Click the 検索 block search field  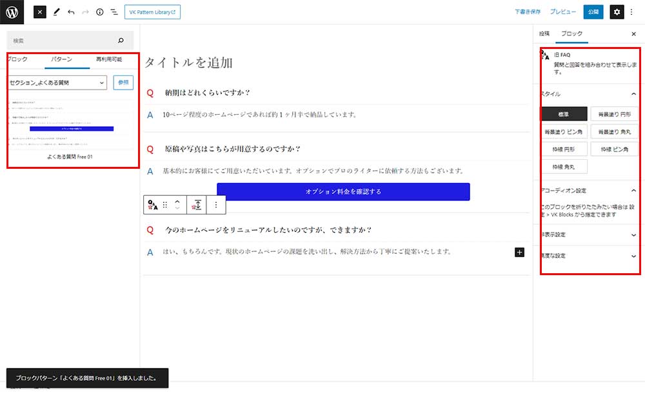pos(64,41)
